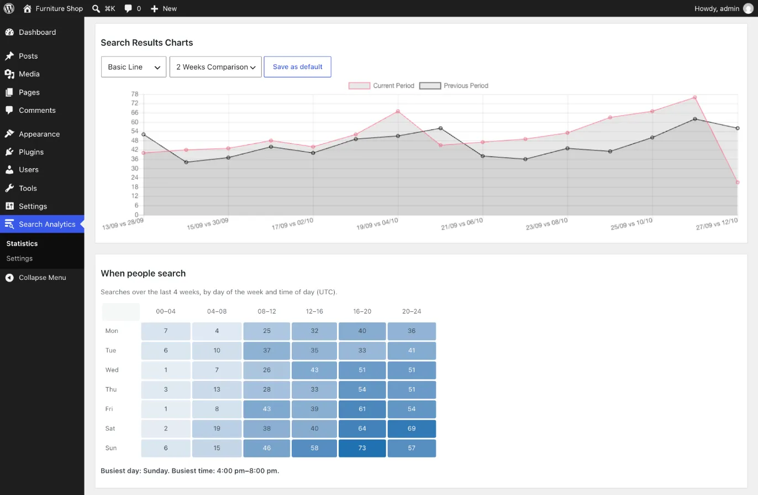This screenshot has height=495, width=758.
Task: Click the Tuesday 08–12 cell showing 37
Action: click(267, 351)
